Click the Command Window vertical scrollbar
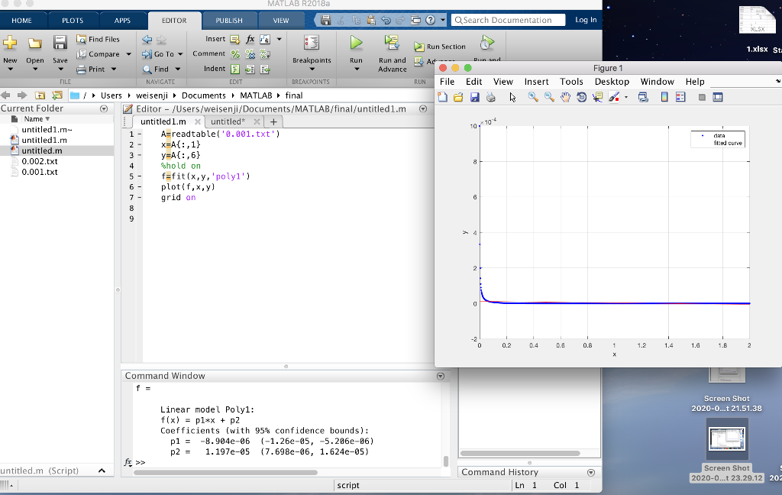Viewport: 782px width, 495px height. [446, 461]
